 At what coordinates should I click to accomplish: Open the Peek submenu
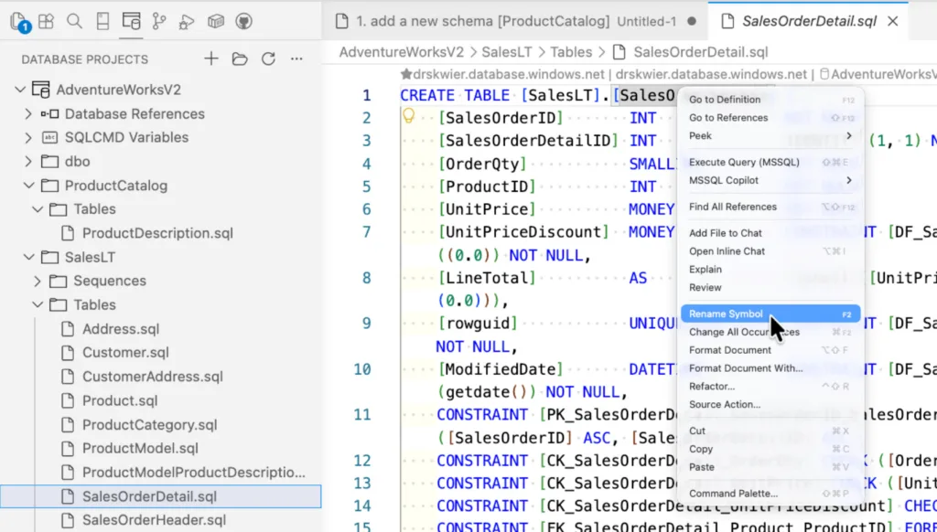point(770,135)
